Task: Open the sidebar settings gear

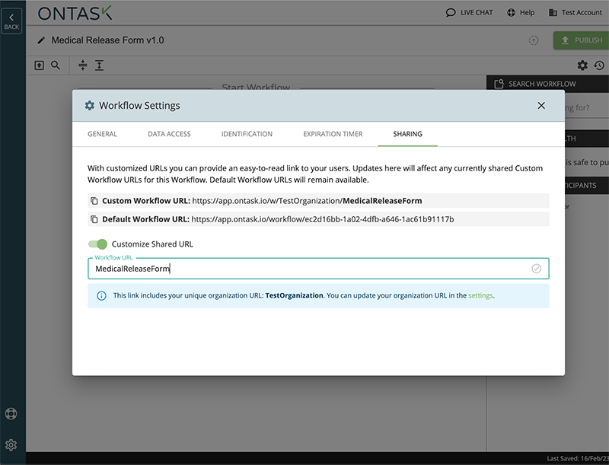Action: tap(11, 444)
